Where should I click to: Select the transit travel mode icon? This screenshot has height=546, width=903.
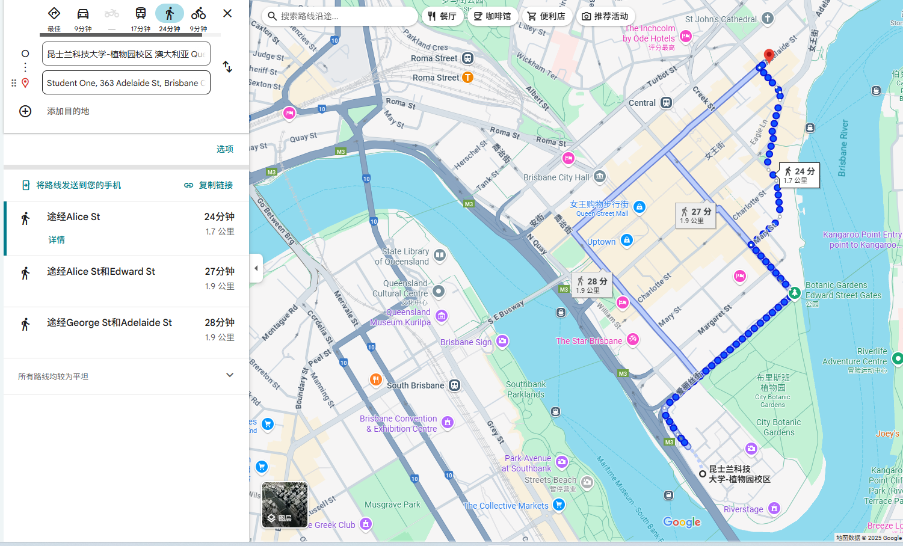pos(141,14)
